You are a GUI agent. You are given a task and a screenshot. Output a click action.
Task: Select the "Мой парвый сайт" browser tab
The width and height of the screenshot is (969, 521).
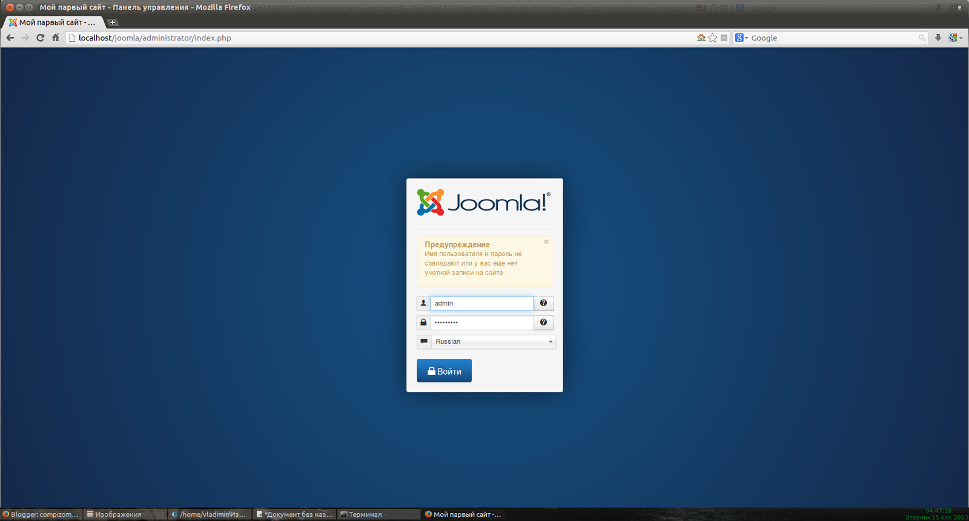(x=53, y=22)
